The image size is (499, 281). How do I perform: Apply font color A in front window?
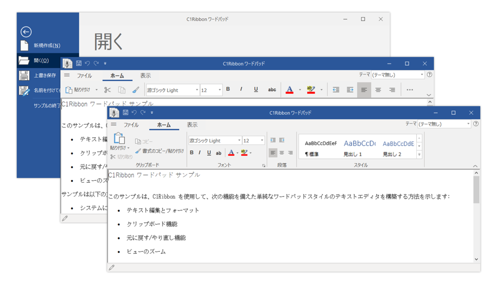[231, 153]
